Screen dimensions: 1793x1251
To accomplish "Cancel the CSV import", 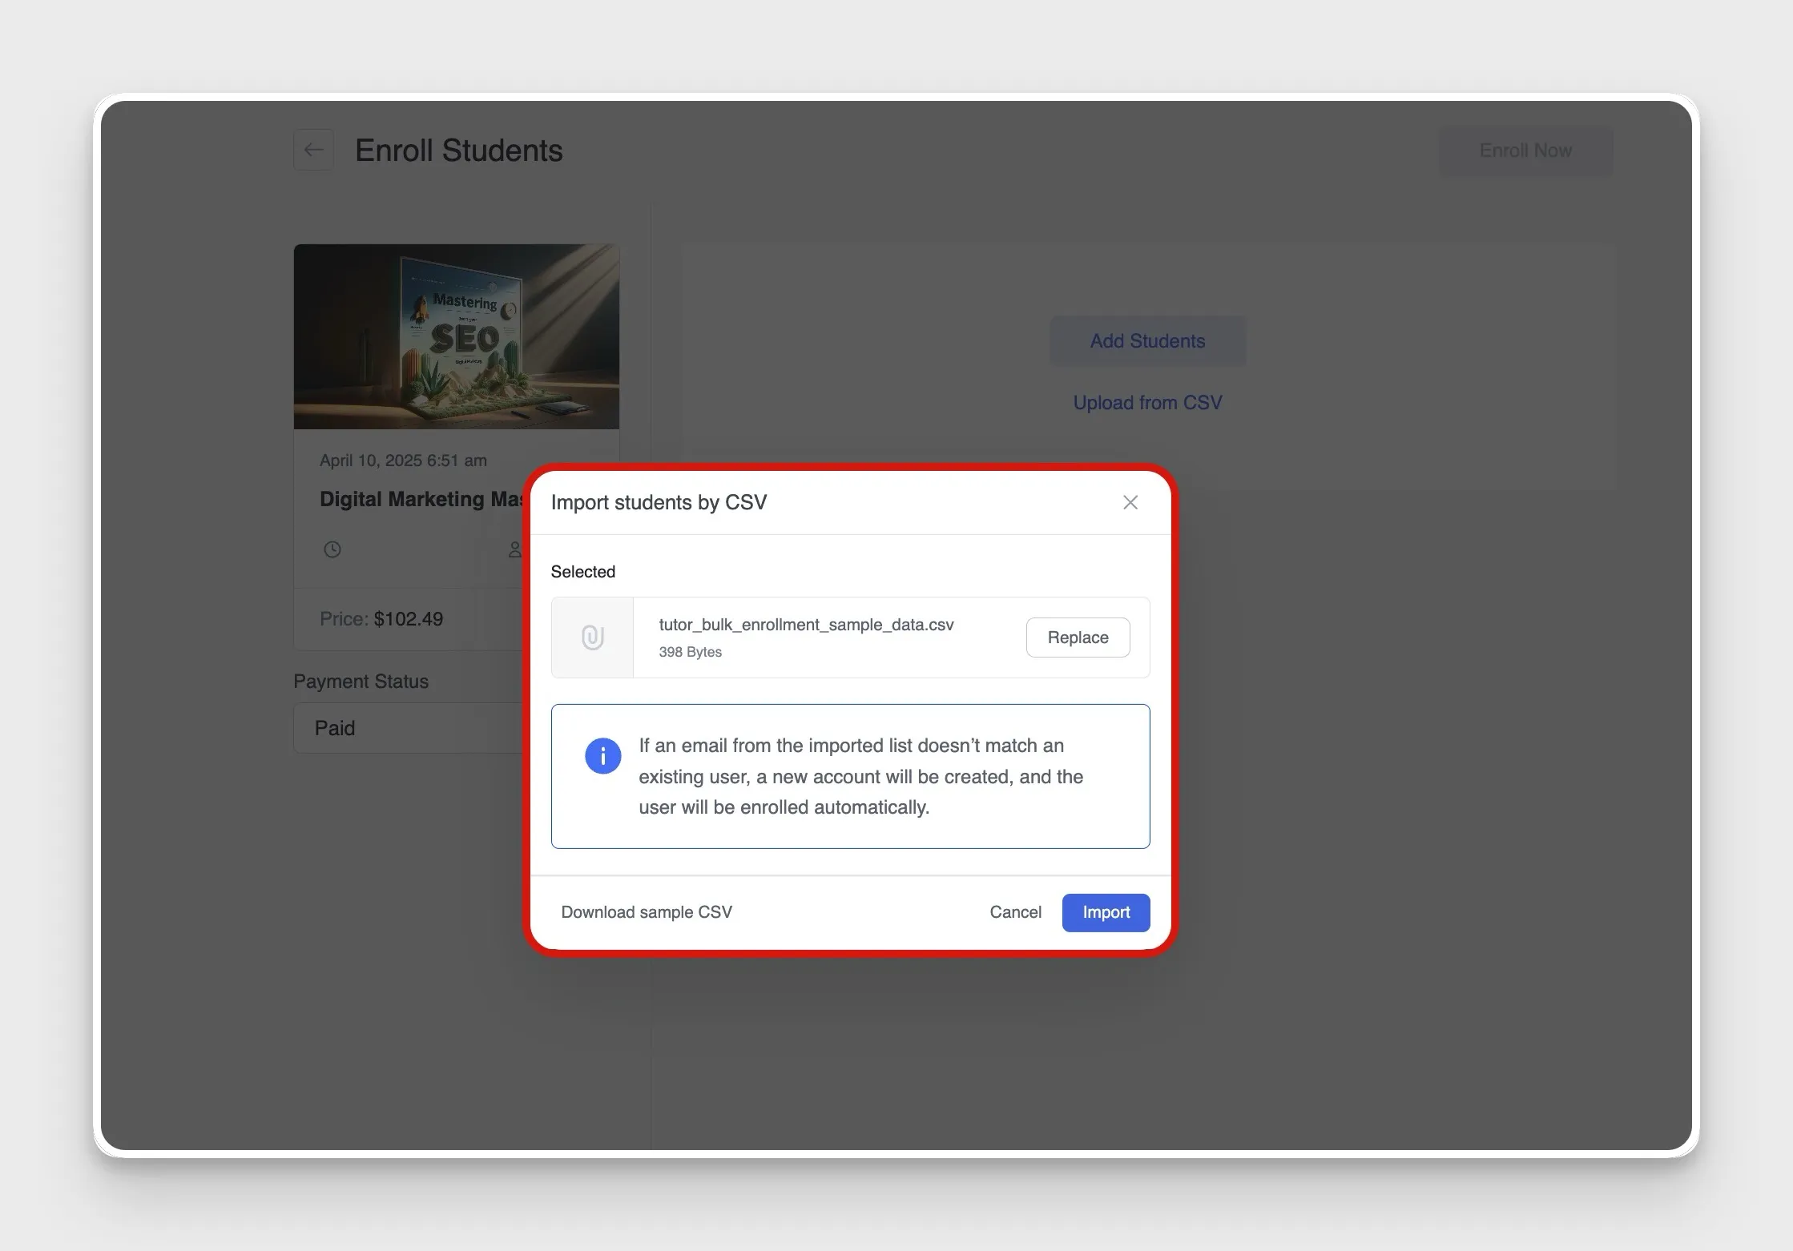I will click(x=1015, y=912).
